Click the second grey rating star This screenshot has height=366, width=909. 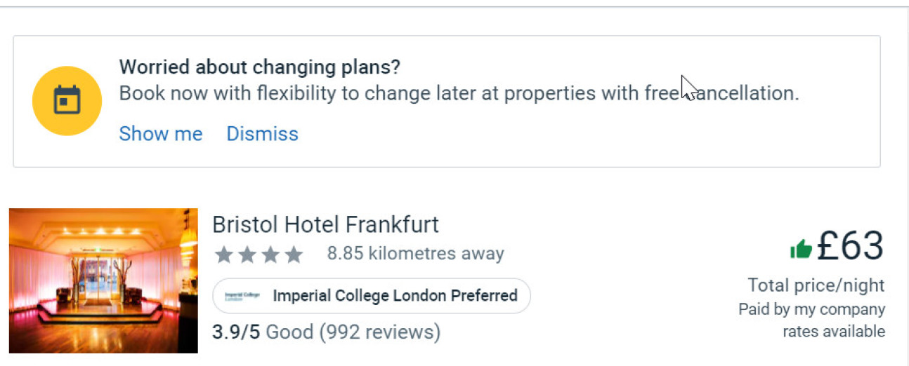[247, 254]
